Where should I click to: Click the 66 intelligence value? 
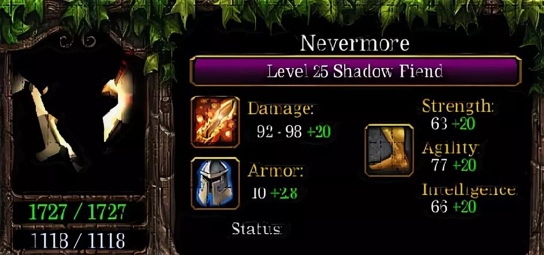tap(439, 207)
